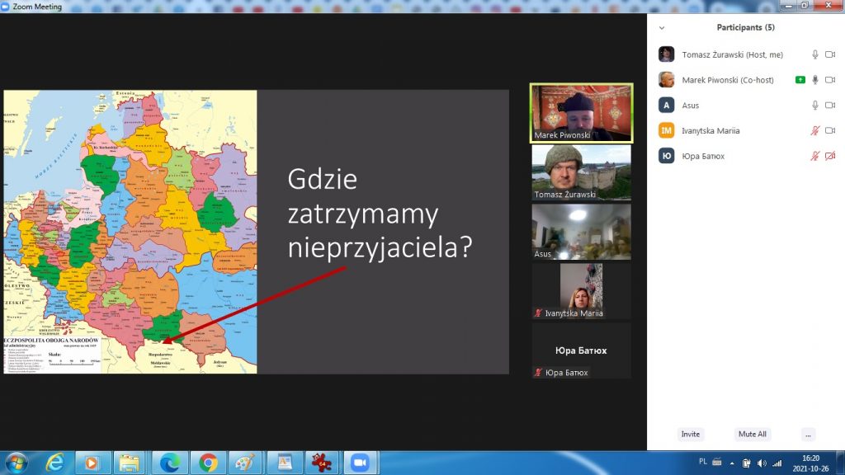Click Tomasz Żurawski's video thumbnail

(581, 172)
